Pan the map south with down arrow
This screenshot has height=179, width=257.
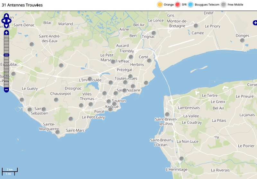(x=6, y=26)
